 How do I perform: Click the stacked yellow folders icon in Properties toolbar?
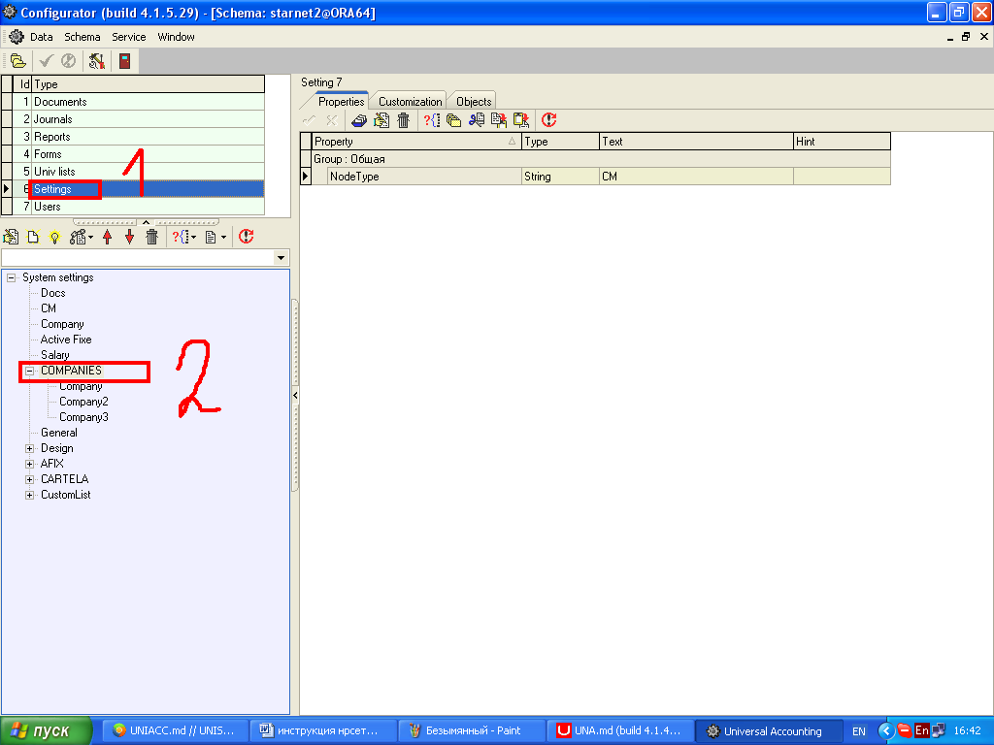click(x=453, y=120)
